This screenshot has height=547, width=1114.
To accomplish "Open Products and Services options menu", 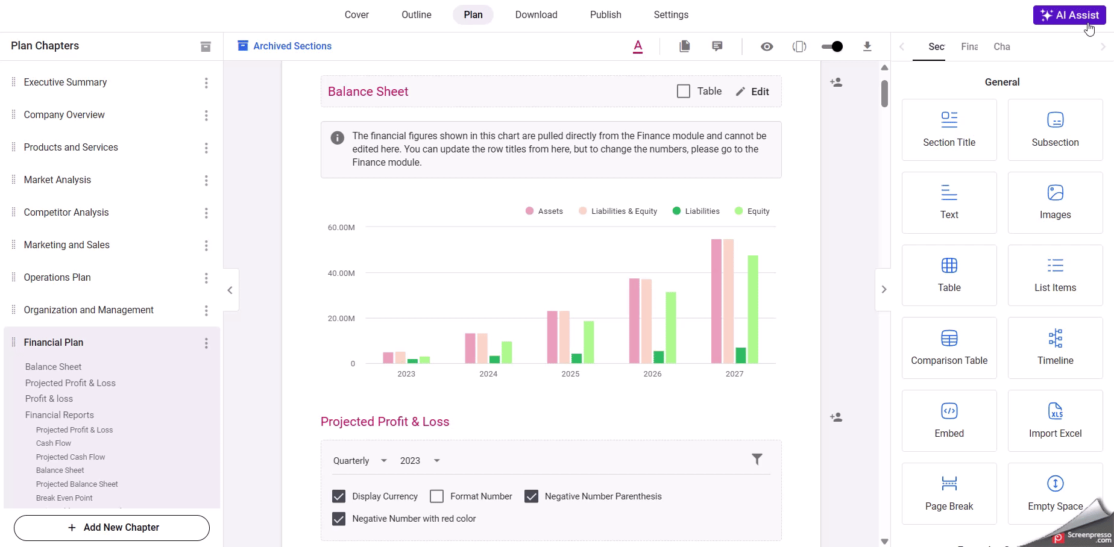I will coord(206,148).
